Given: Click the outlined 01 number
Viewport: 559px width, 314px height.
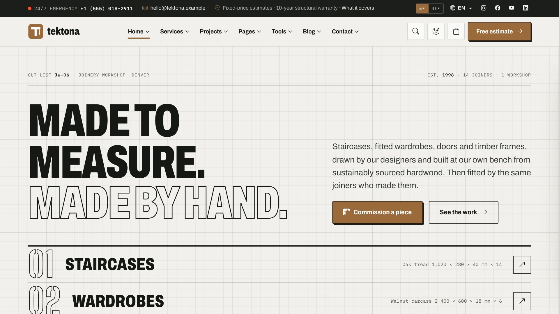Looking at the screenshot, I should pyautogui.click(x=41, y=264).
